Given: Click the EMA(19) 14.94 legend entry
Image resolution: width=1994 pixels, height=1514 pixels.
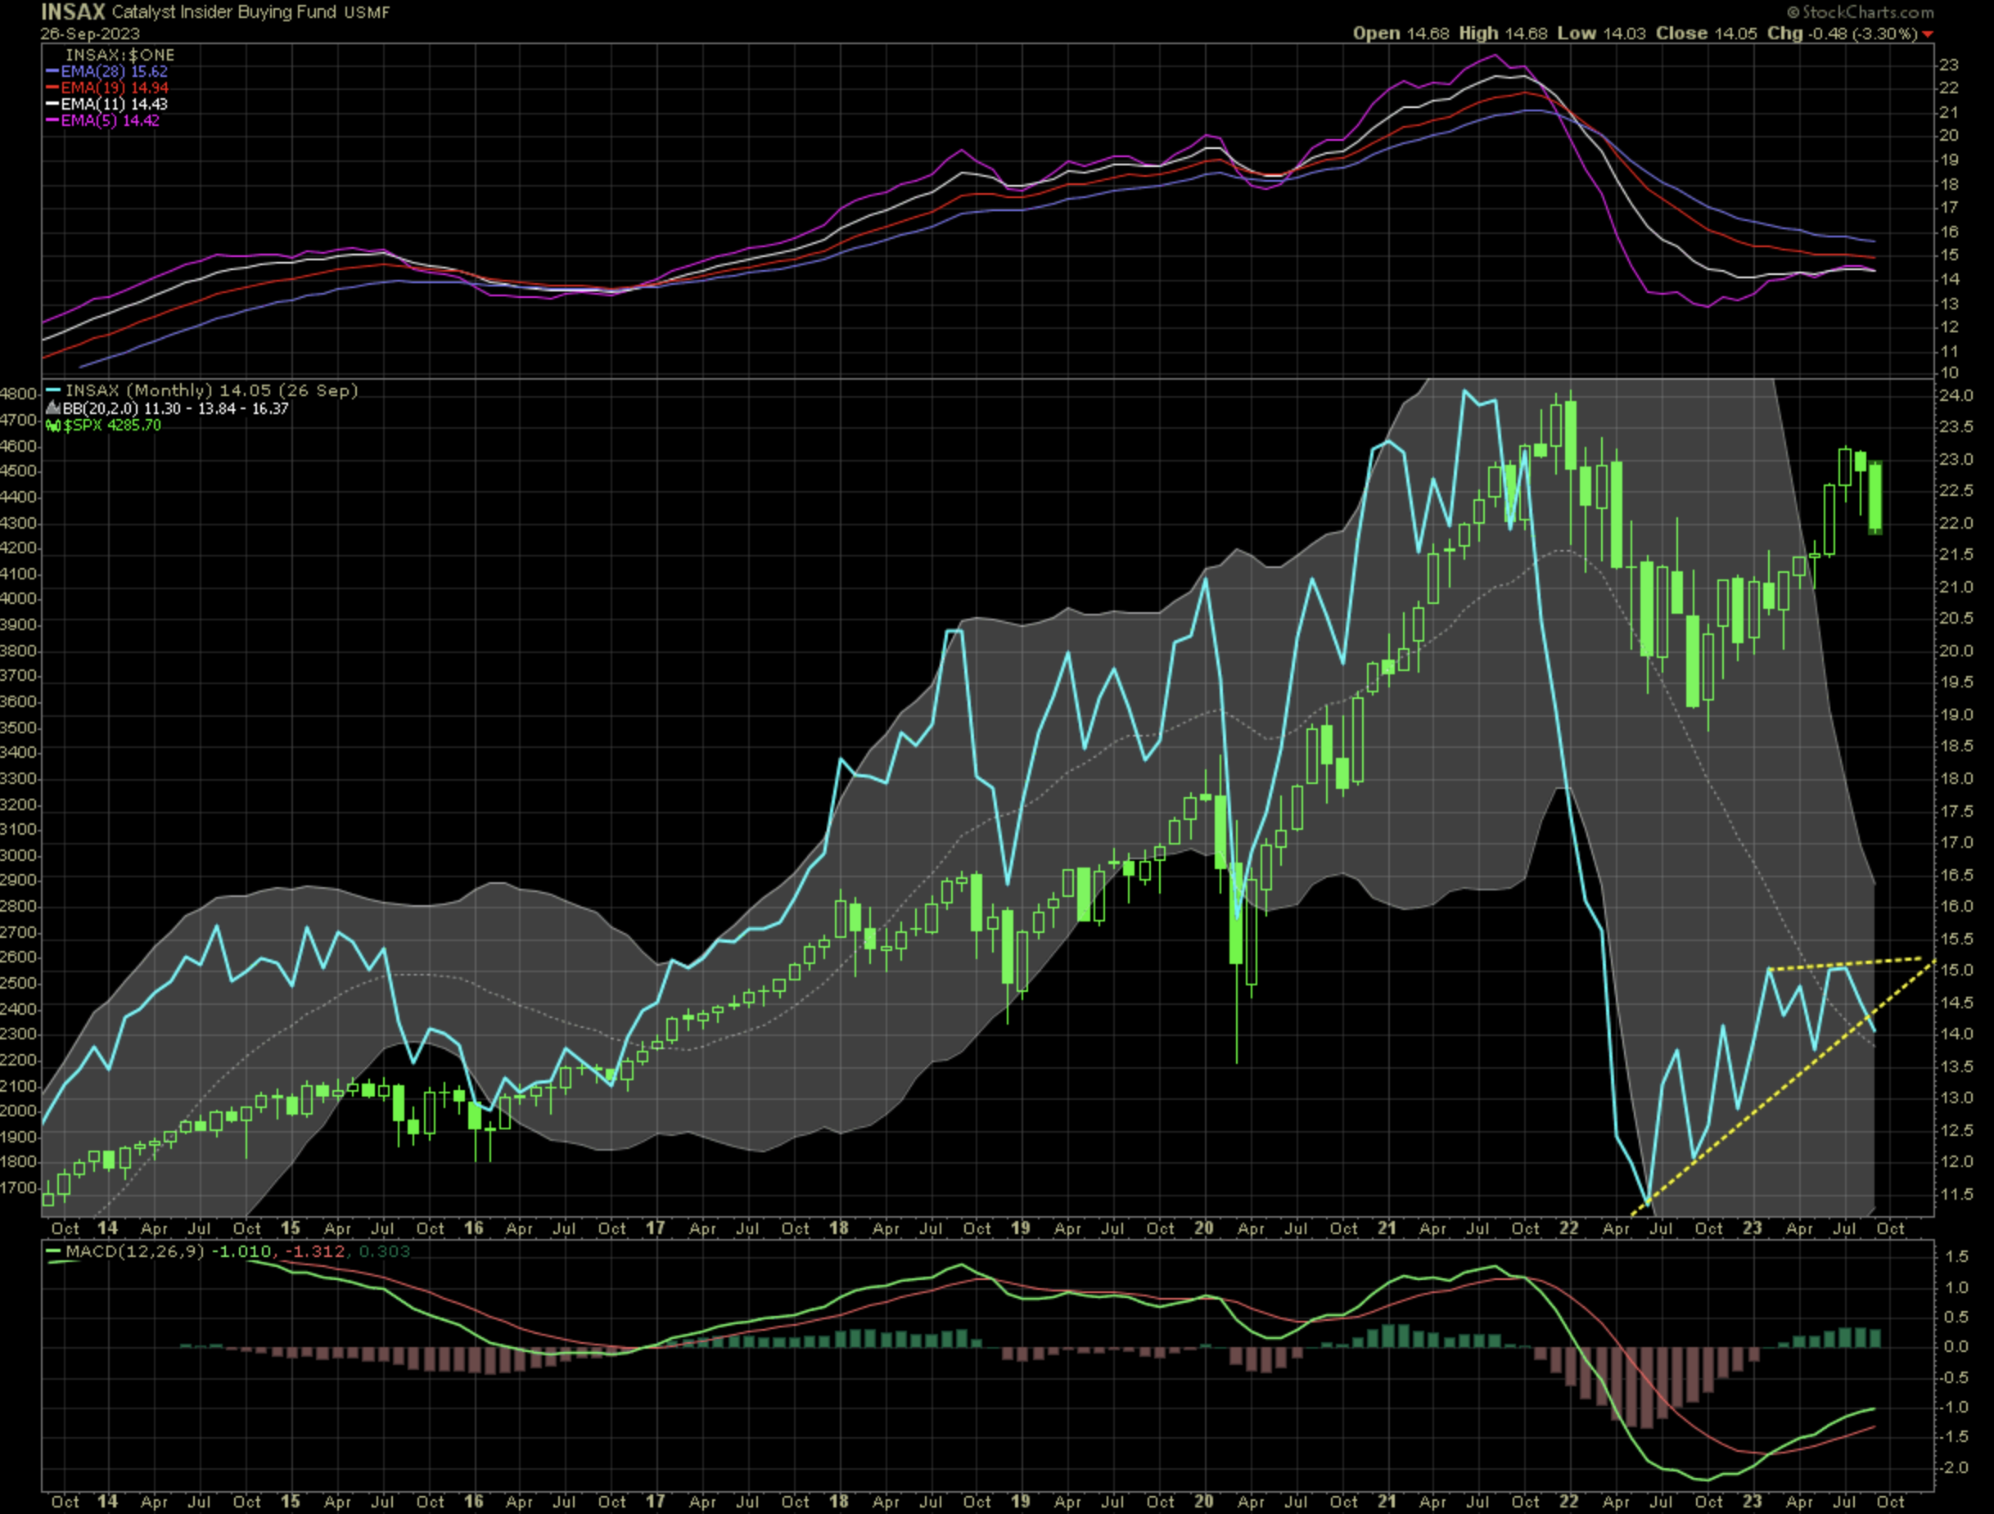Looking at the screenshot, I should click(x=115, y=88).
